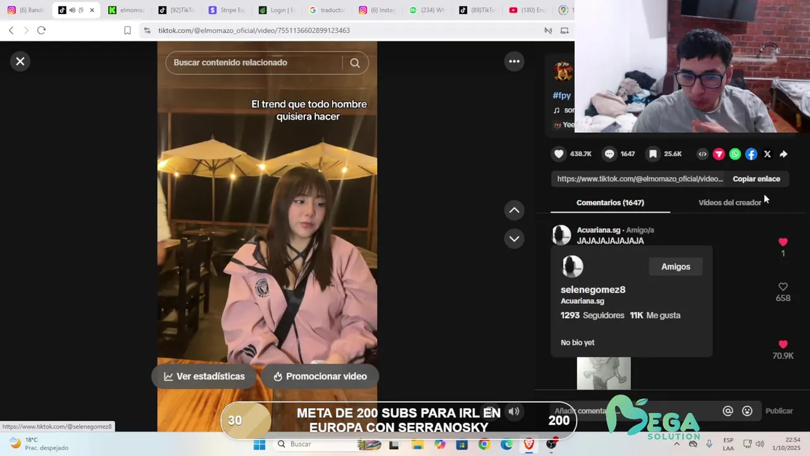The width and height of the screenshot is (810, 456).
Task: Mute the active tab via speaker icon
Action: point(72,10)
